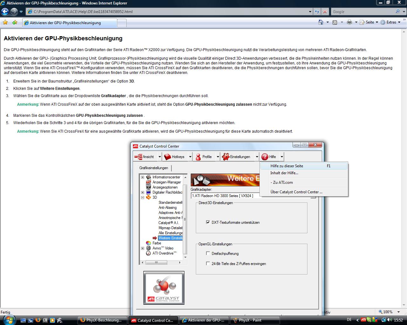Choose Über Catalyst Control Center ...
Image resolution: width=407 pixels, height=325 pixels.
(304, 192)
